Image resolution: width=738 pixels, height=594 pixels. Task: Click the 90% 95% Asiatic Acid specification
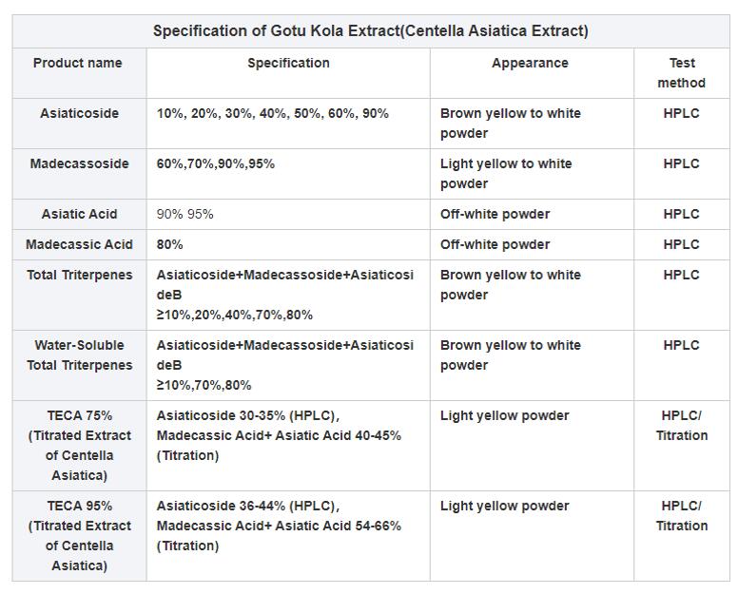[x=185, y=214]
